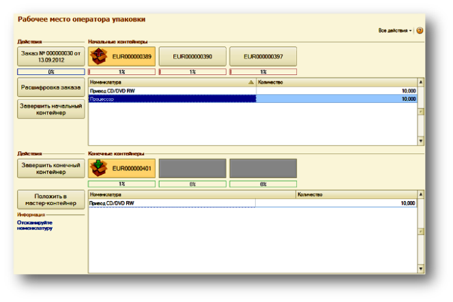This screenshot has width=453, height=302.
Task: Select starting container EUR000000397
Action: click(x=263, y=57)
